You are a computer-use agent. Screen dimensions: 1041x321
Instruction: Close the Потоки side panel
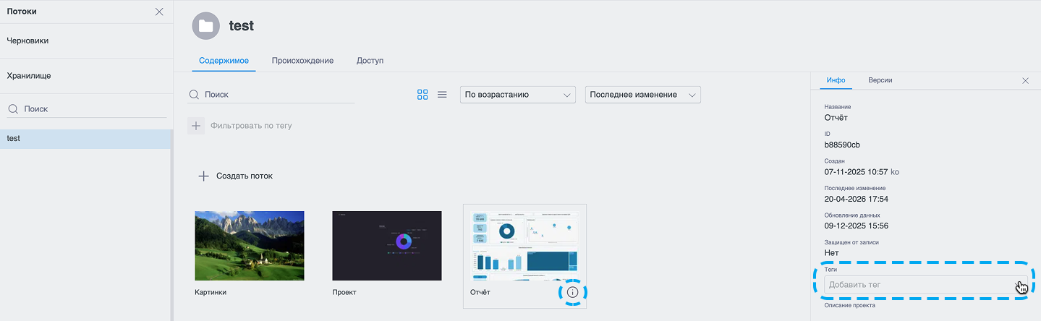pyautogui.click(x=159, y=12)
